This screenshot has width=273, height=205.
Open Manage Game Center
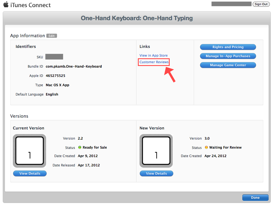click(228, 65)
